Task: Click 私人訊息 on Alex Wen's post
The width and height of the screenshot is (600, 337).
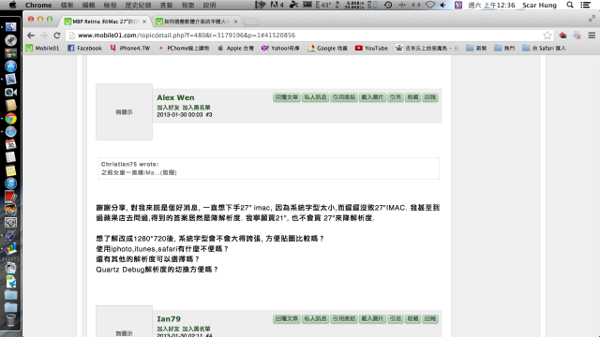Action: tap(315, 97)
